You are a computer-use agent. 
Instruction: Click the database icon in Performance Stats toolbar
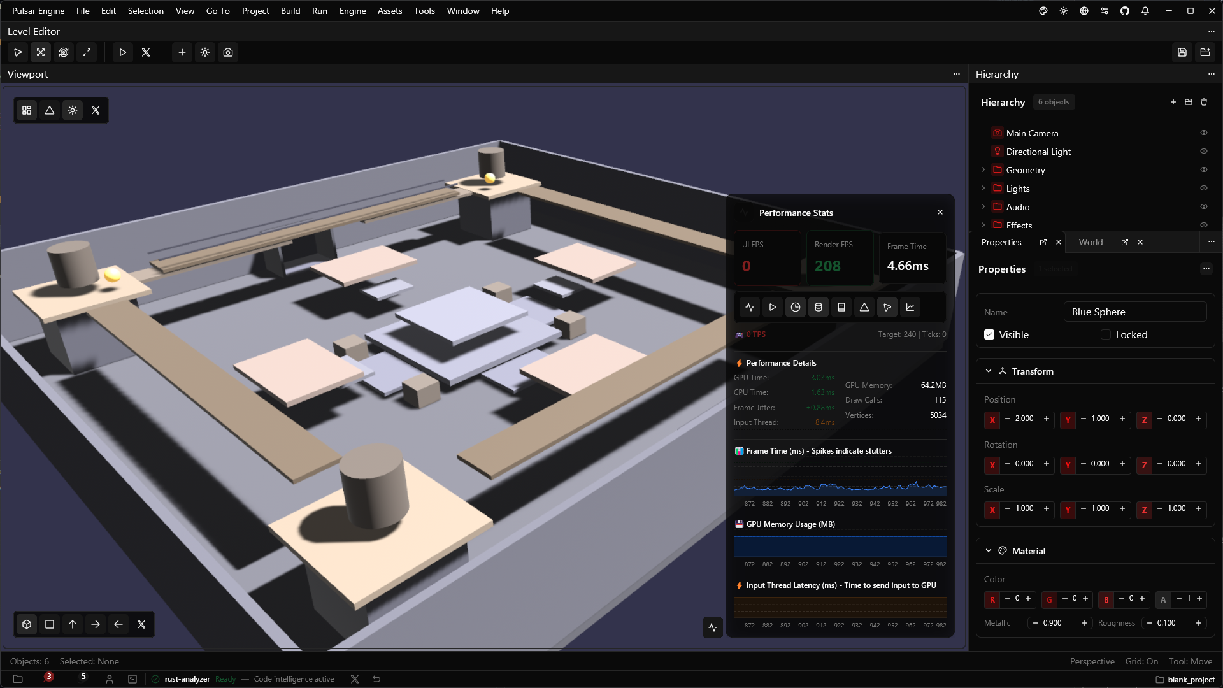coord(819,307)
